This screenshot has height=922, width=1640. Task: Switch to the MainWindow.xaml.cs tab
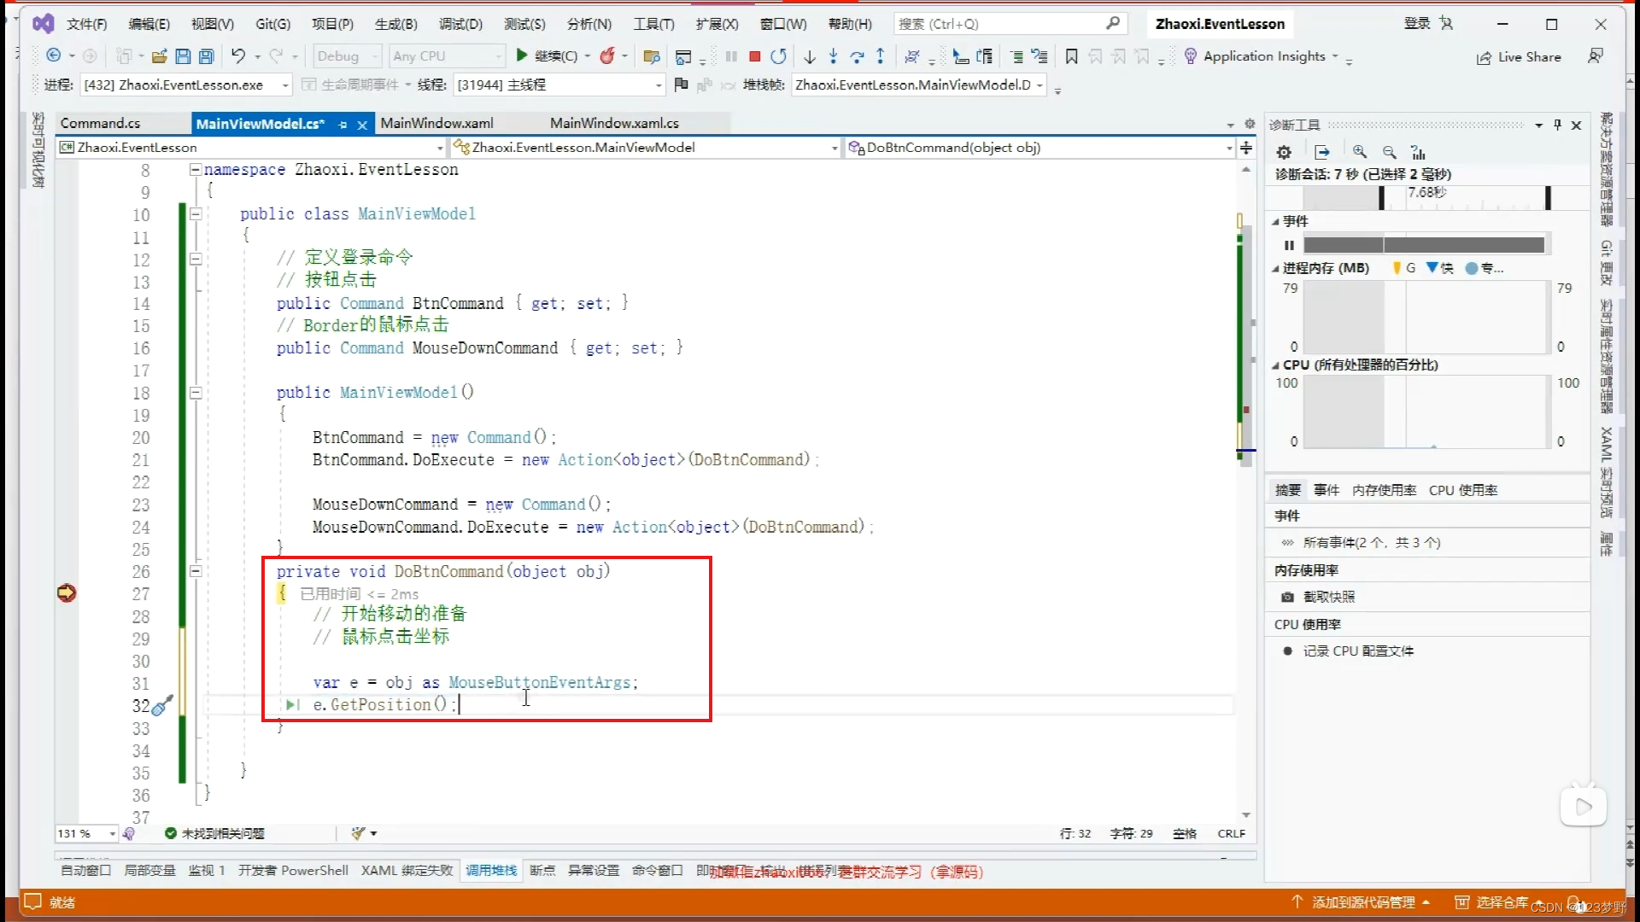click(x=614, y=124)
